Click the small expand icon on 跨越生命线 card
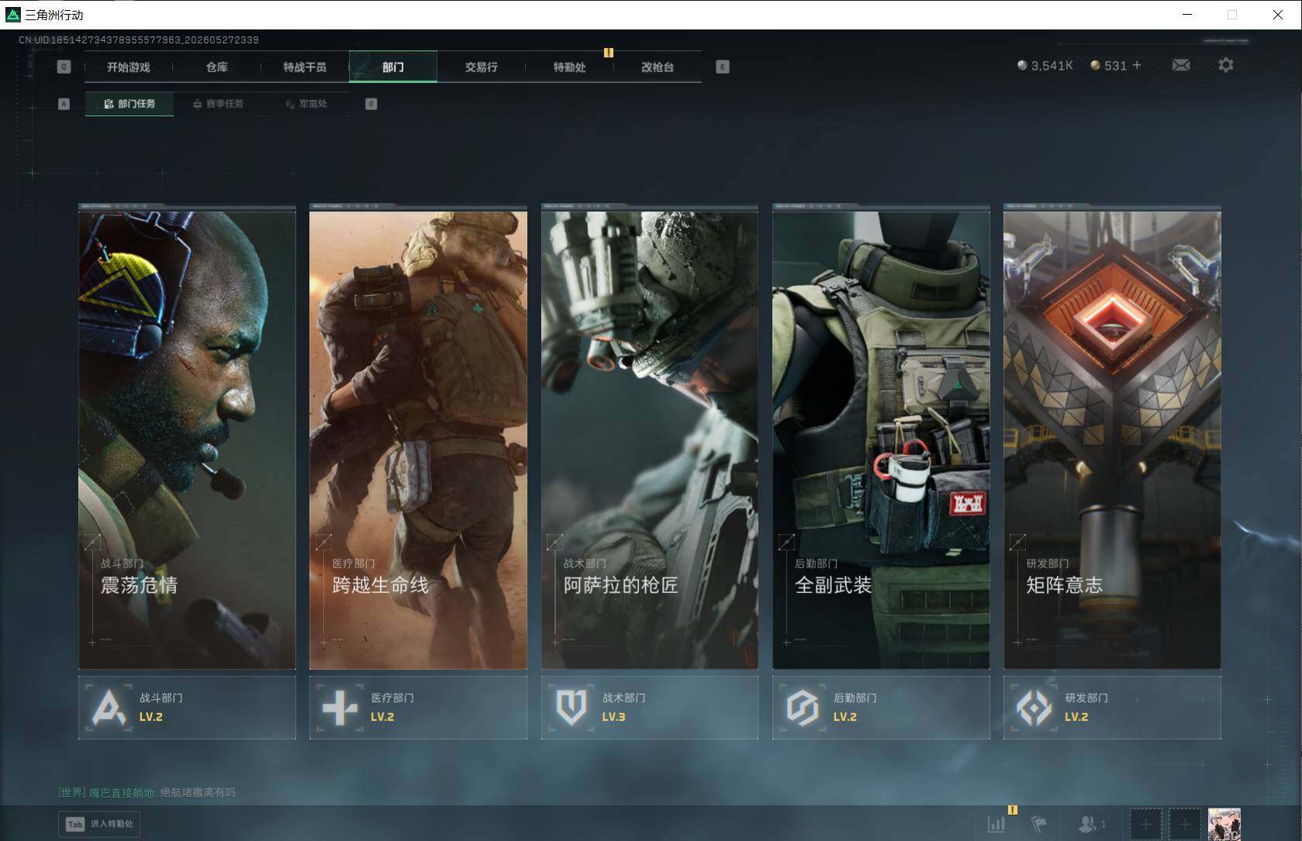1302x841 pixels. tap(323, 542)
